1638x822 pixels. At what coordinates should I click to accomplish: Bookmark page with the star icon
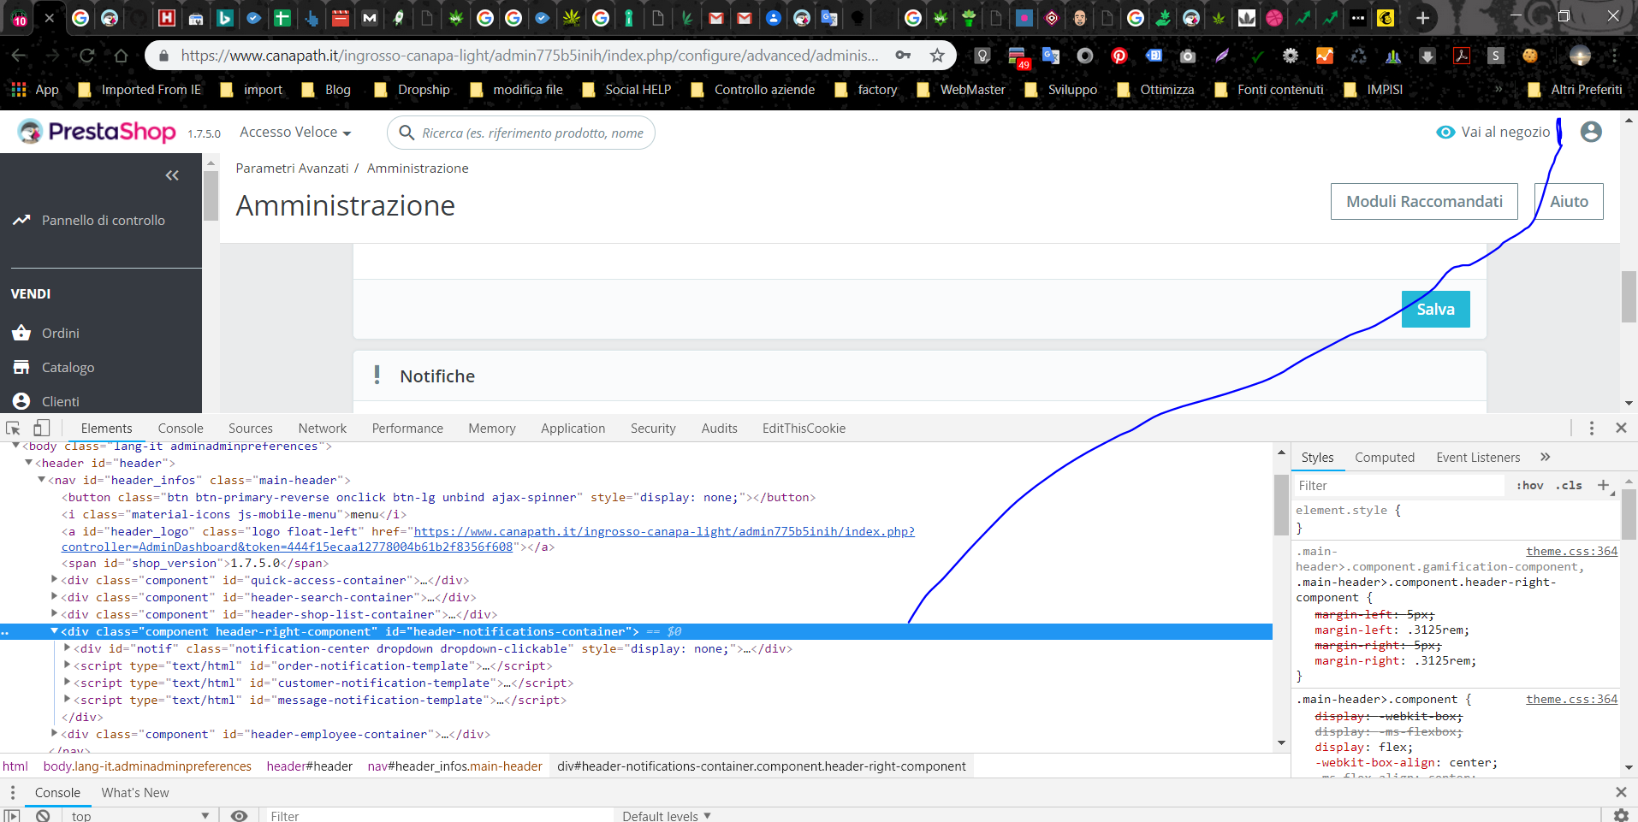[937, 56]
